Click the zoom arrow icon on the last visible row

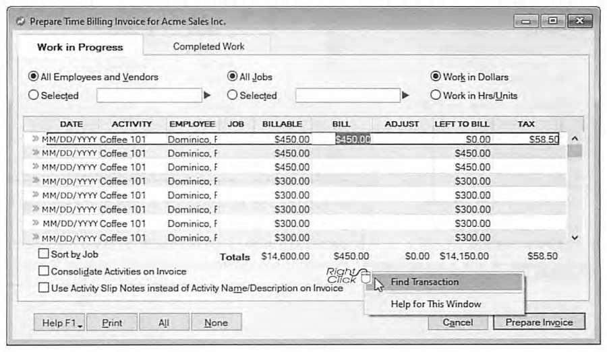click(36, 237)
